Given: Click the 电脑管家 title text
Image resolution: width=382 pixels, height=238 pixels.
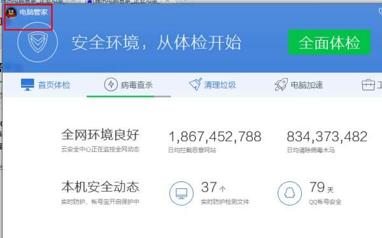Looking at the screenshot, I should (x=33, y=12).
